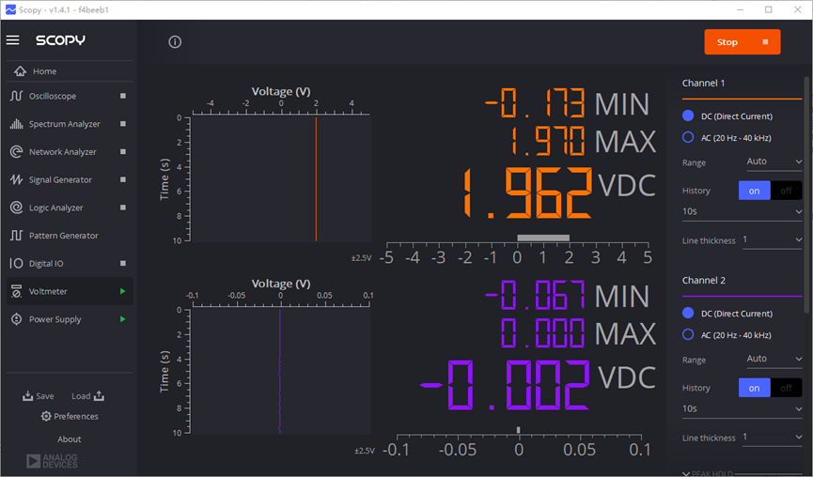813x477 pixels.
Task: Toggle Oscilloscope run square button
Action: point(123,96)
